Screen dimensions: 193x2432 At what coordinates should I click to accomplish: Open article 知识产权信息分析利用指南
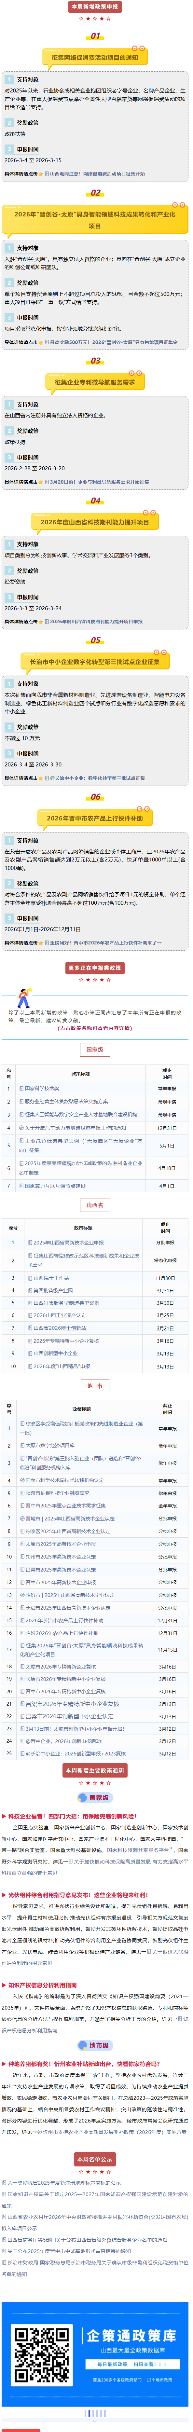(x=43, y=1985)
